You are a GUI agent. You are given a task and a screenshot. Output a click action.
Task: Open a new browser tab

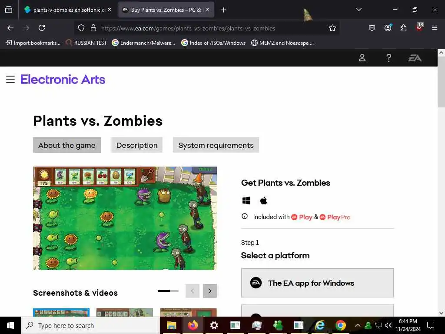(223, 10)
